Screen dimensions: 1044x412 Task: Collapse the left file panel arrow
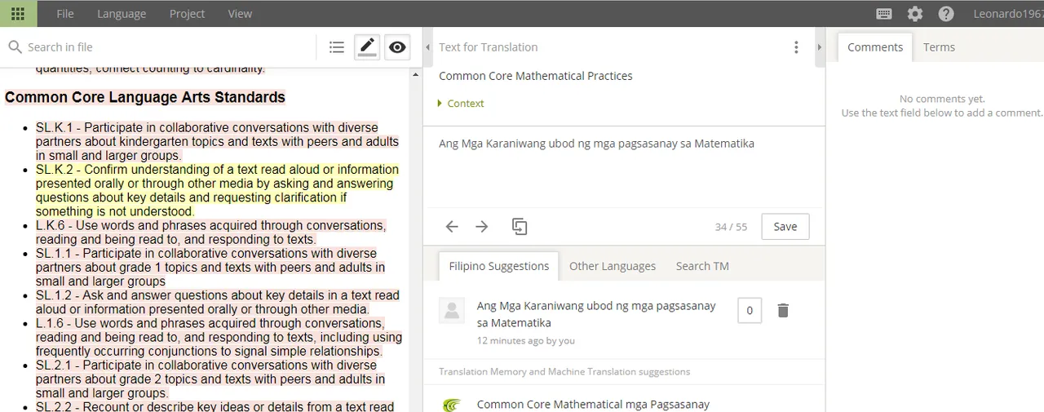tap(428, 48)
